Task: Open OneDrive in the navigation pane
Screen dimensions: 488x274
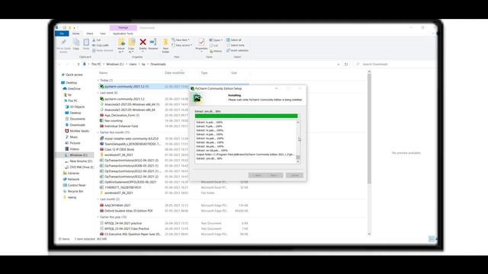Action: [72, 89]
